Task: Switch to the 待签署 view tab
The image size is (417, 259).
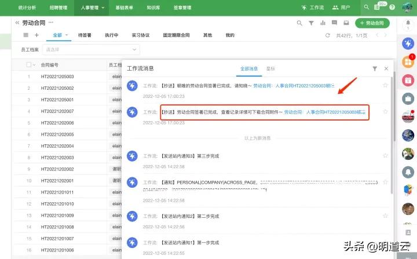Action: point(85,35)
